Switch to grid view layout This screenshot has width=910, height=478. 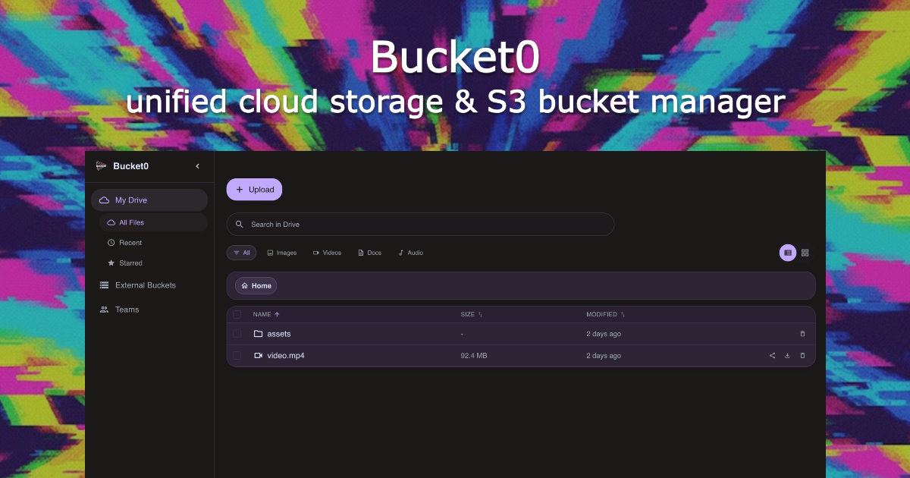coord(805,252)
